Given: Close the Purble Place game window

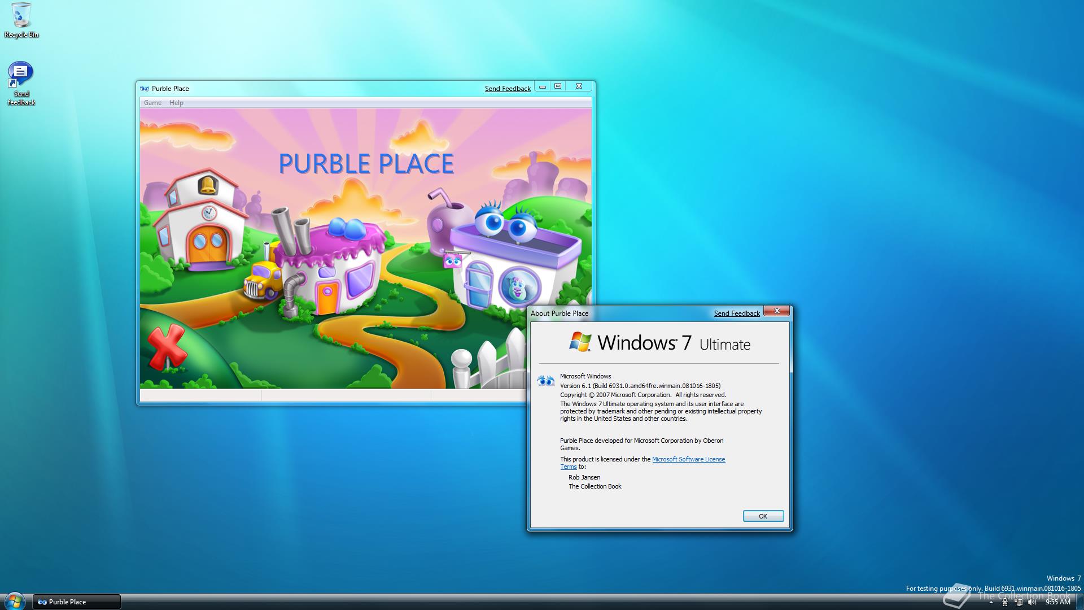Looking at the screenshot, I should click(x=579, y=86).
